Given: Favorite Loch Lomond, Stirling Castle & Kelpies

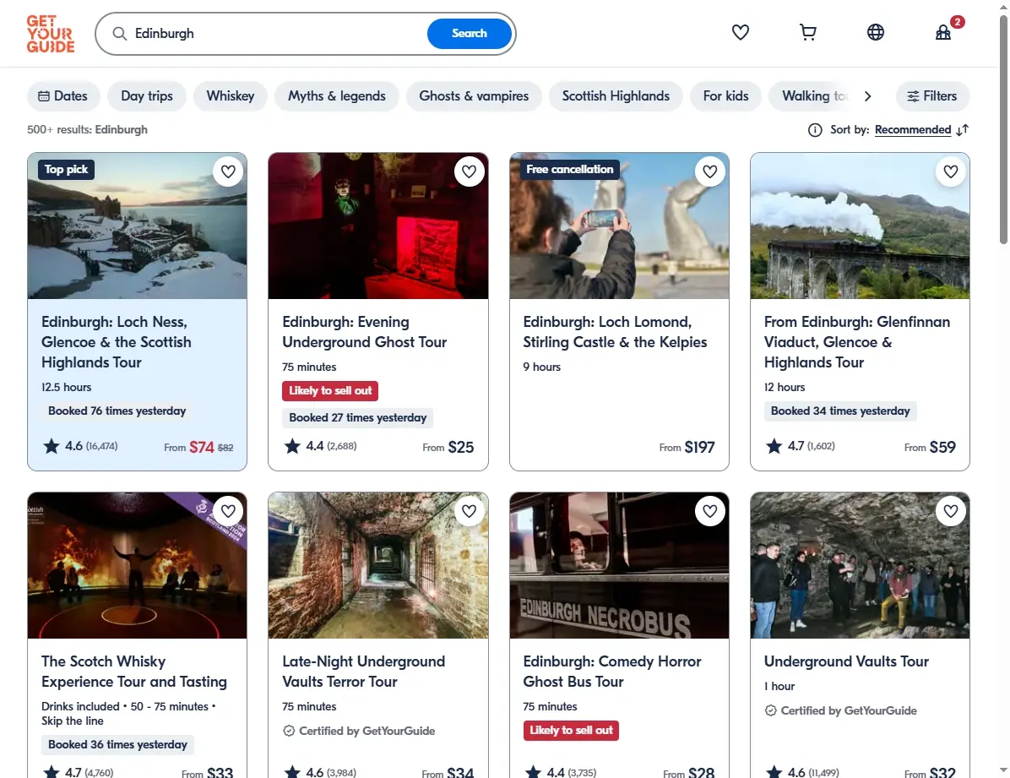Looking at the screenshot, I should coord(710,171).
